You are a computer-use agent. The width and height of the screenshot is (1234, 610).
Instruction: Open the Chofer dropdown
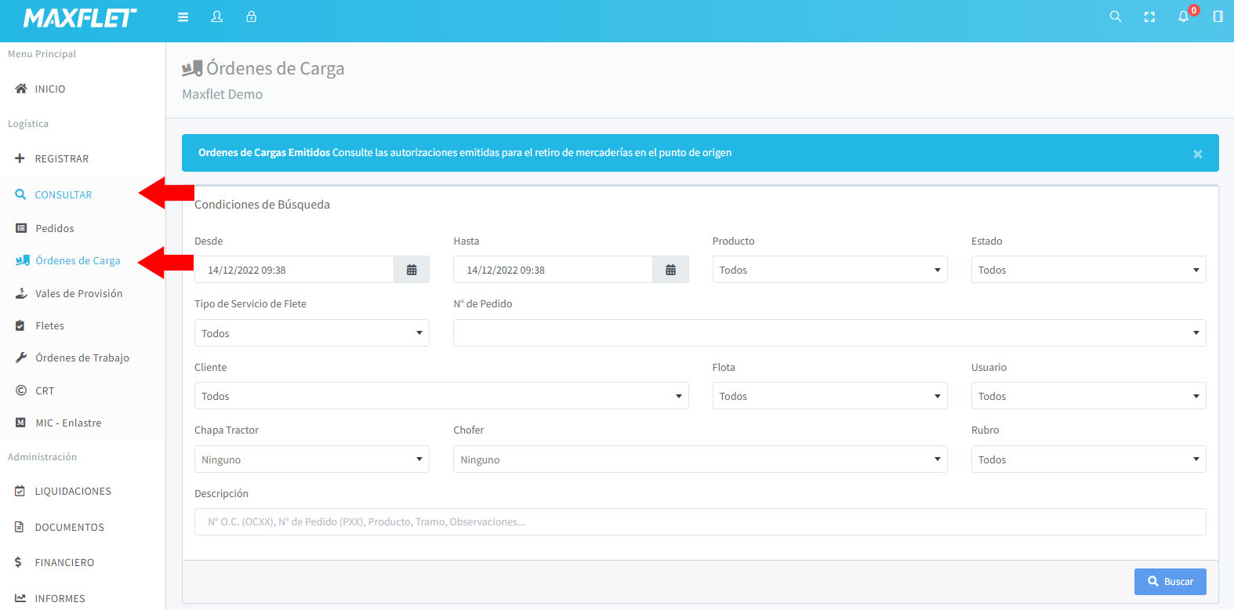[699, 459]
